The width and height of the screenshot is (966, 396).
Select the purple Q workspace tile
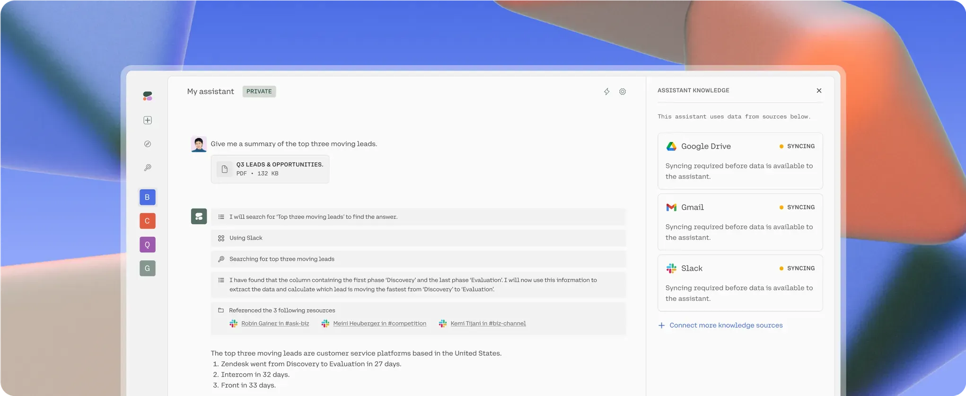[x=148, y=245]
